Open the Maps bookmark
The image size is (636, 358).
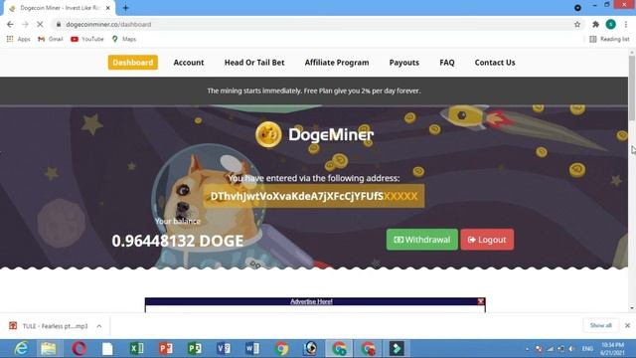124,39
